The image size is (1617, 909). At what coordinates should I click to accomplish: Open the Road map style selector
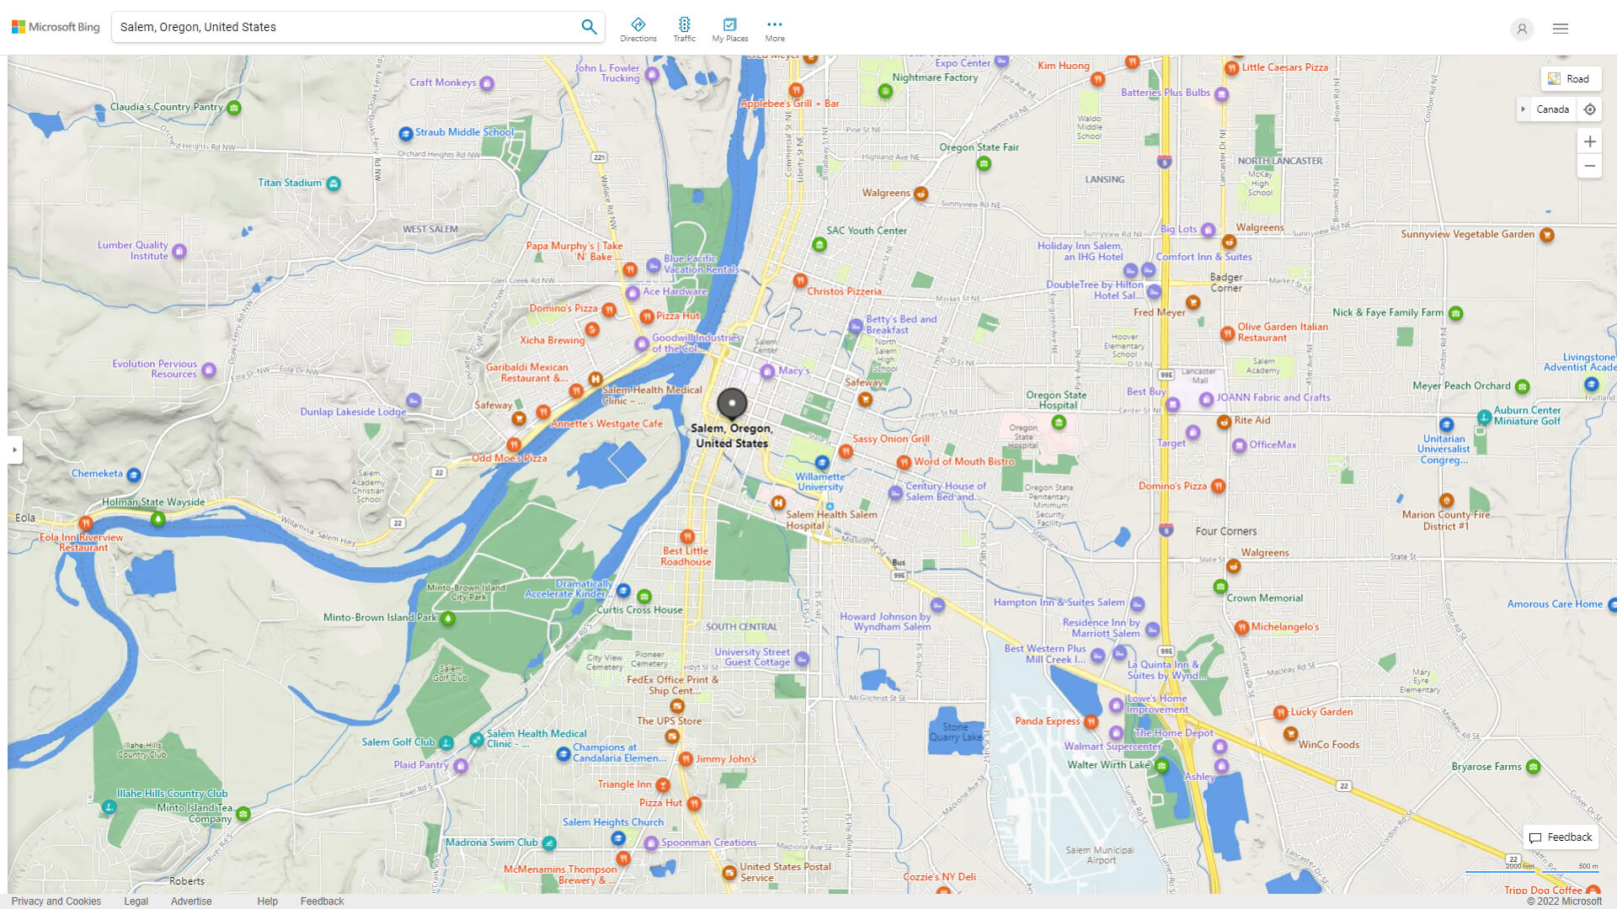1570,78
